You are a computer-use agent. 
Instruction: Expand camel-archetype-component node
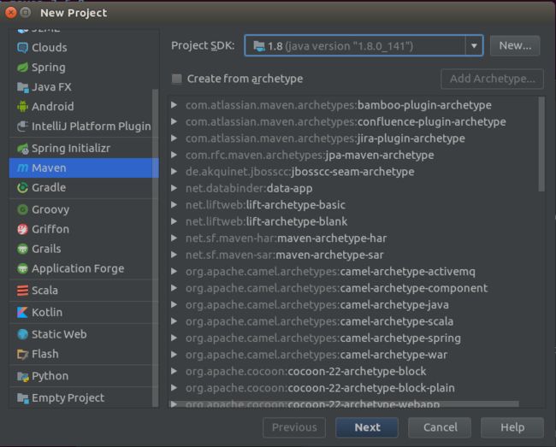pyautogui.click(x=174, y=288)
